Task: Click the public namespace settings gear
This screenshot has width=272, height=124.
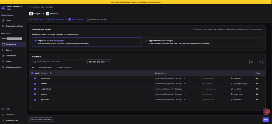Action: coord(50,73)
